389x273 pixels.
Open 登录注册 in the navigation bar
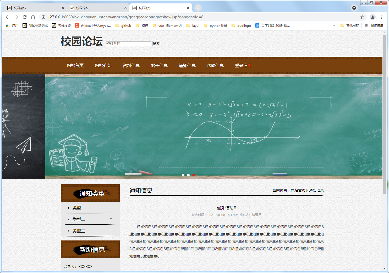(243, 65)
